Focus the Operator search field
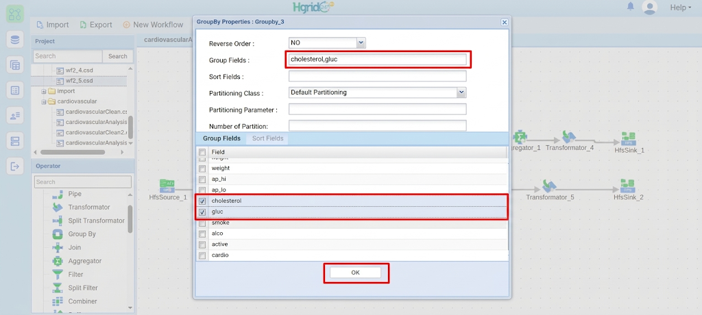The width and height of the screenshot is (702, 315). (83, 181)
